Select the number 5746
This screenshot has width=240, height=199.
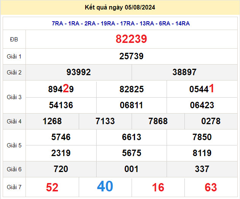61,137
